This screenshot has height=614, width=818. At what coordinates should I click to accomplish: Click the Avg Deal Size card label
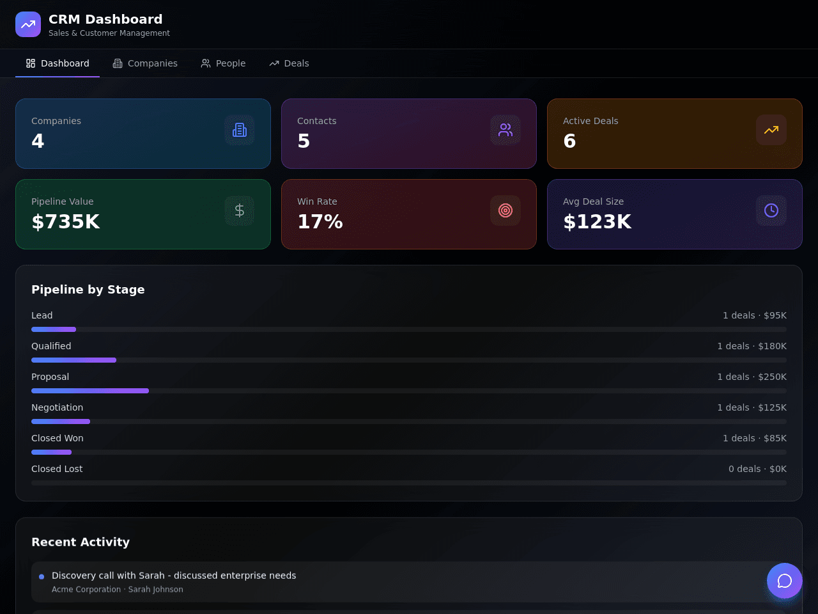(x=593, y=201)
